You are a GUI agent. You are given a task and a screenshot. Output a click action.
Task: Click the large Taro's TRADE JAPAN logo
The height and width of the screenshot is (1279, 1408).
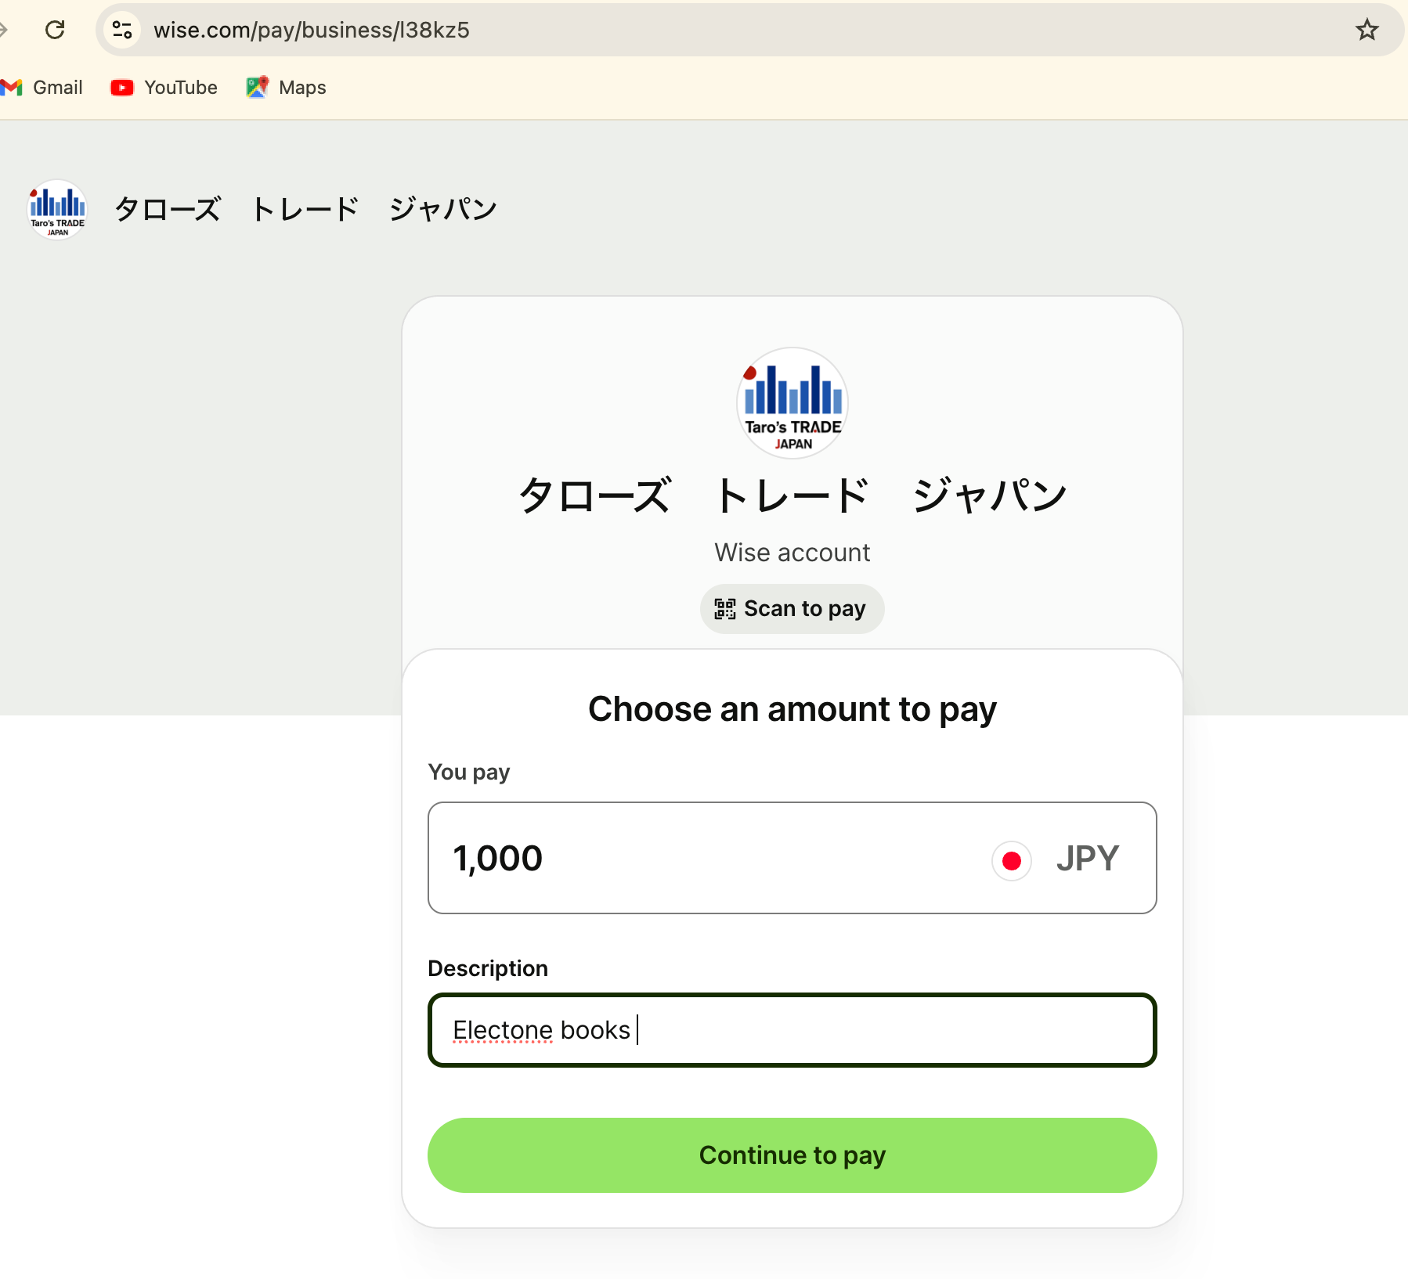click(792, 403)
